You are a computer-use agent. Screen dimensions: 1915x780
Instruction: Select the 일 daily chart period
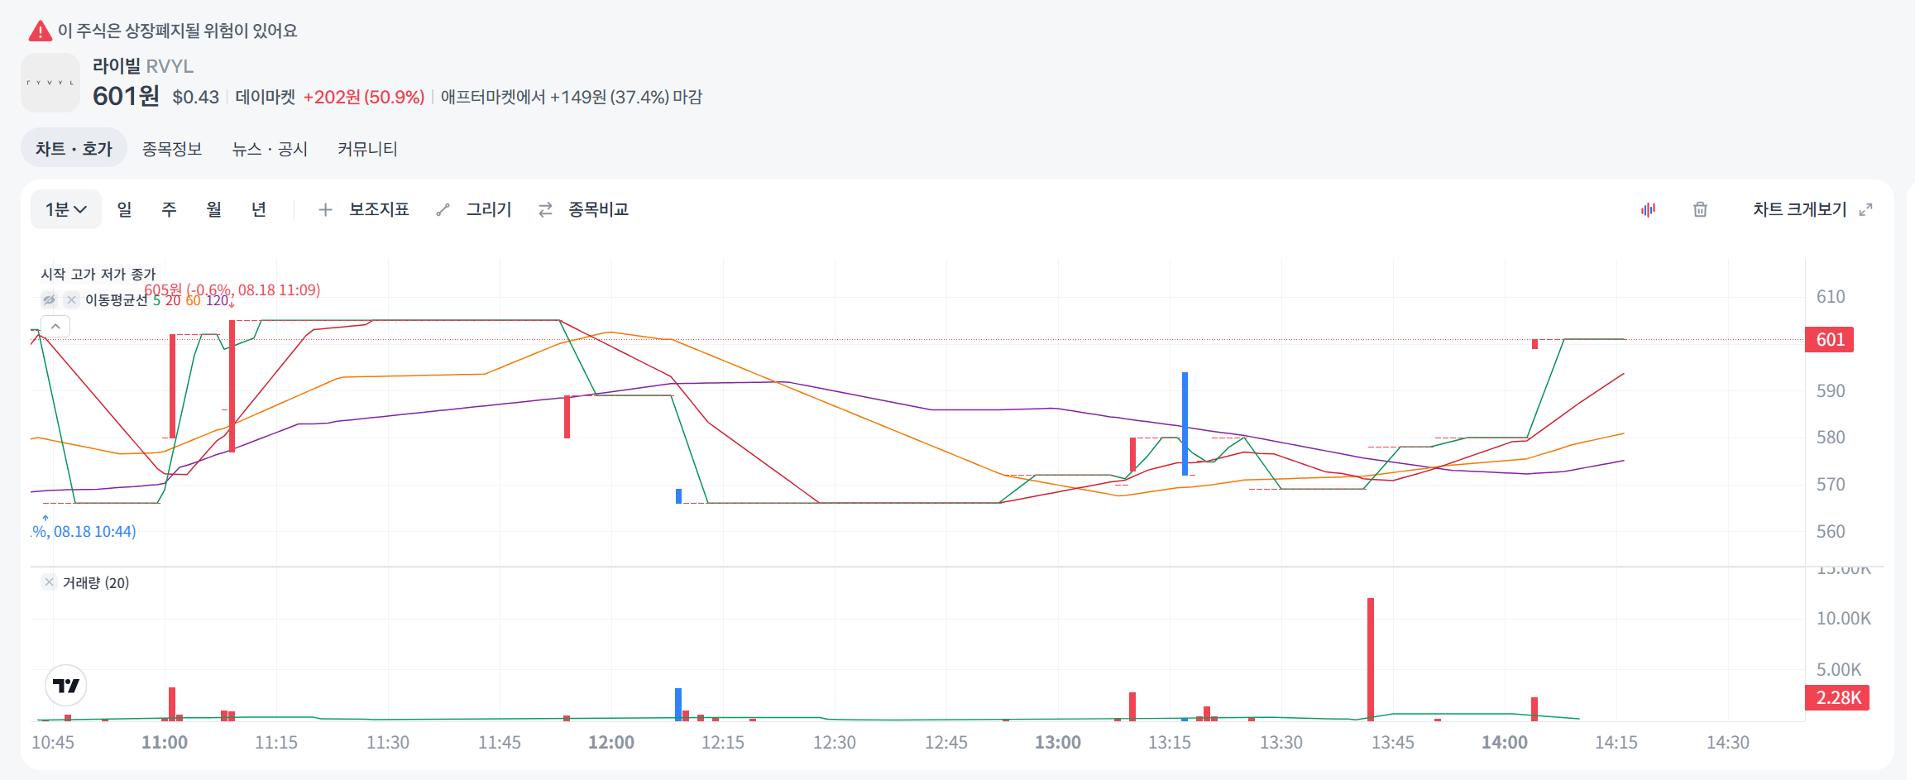tap(124, 209)
